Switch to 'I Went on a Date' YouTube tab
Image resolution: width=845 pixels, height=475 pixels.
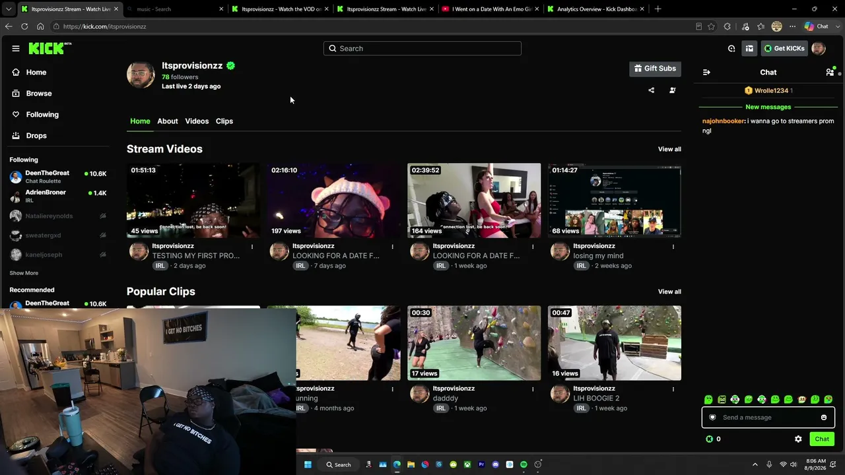point(490,9)
